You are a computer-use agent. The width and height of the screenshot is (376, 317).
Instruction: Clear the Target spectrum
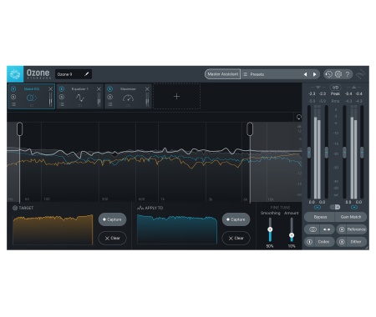[x=112, y=239]
